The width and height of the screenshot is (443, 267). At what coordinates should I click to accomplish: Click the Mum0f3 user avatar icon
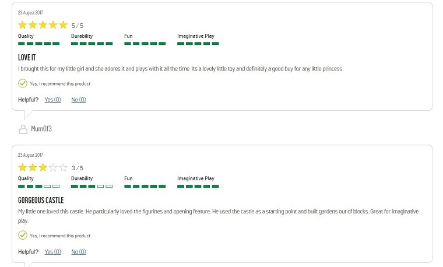point(23,129)
